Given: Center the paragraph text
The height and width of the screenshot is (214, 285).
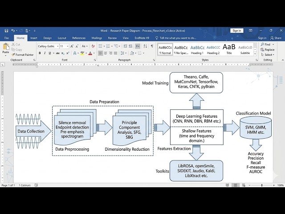Looking at the screenshot, I should coord(106,53).
